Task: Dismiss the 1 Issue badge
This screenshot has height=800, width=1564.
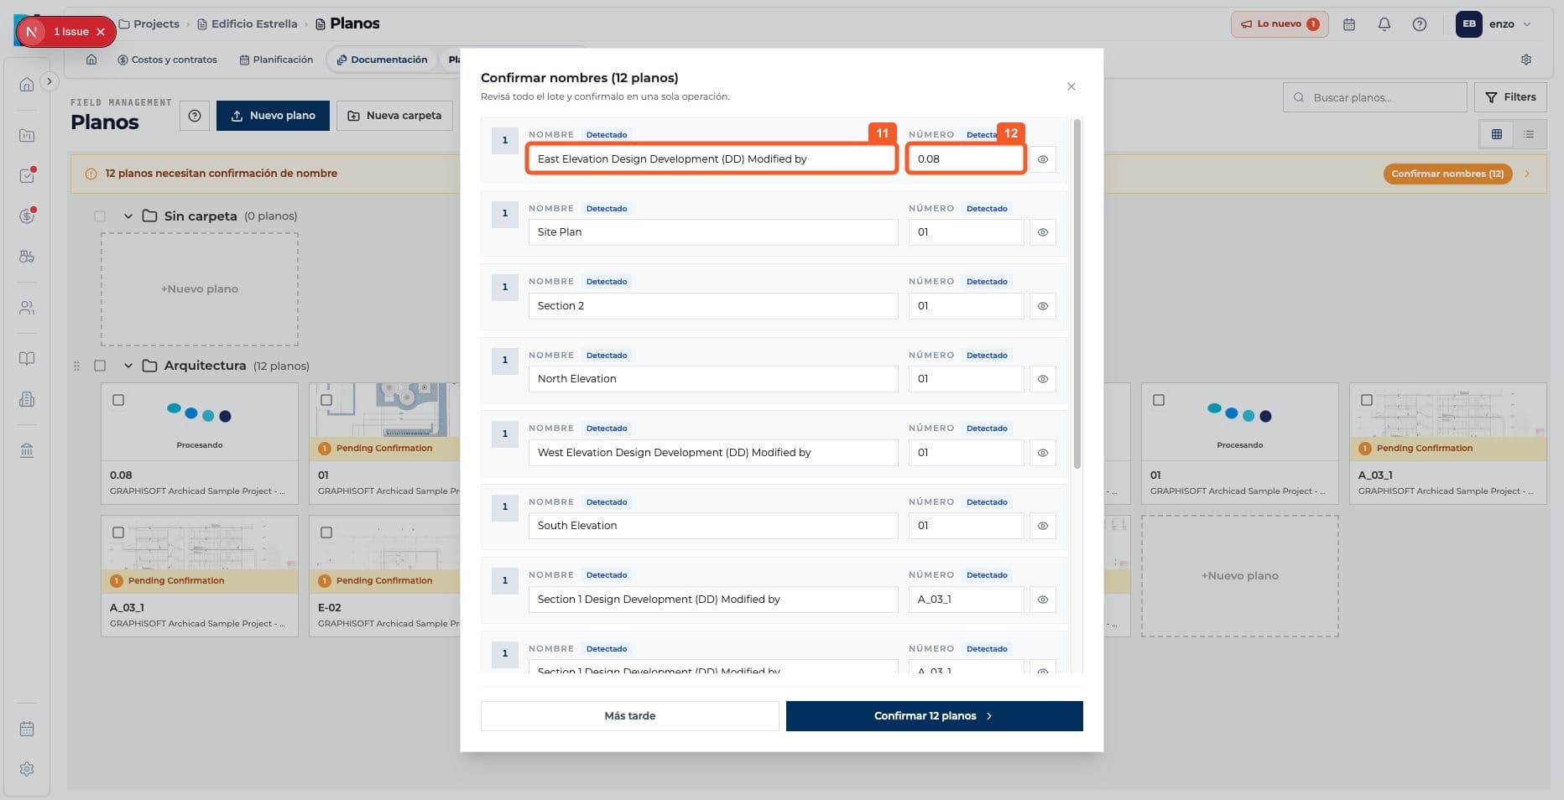Action: pyautogui.click(x=101, y=32)
